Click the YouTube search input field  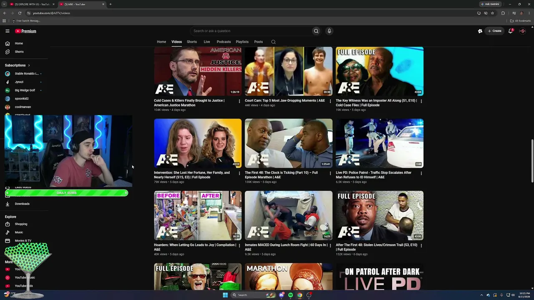pyautogui.click(x=252, y=31)
